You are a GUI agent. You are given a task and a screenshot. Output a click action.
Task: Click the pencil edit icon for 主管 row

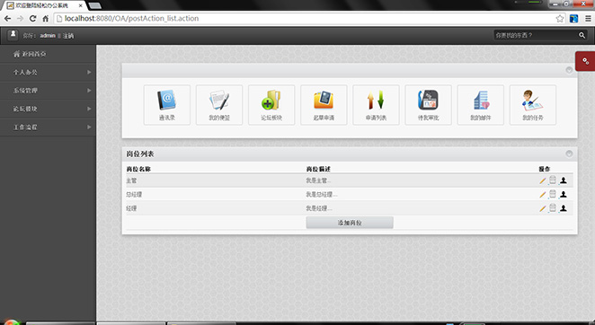coord(543,180)
